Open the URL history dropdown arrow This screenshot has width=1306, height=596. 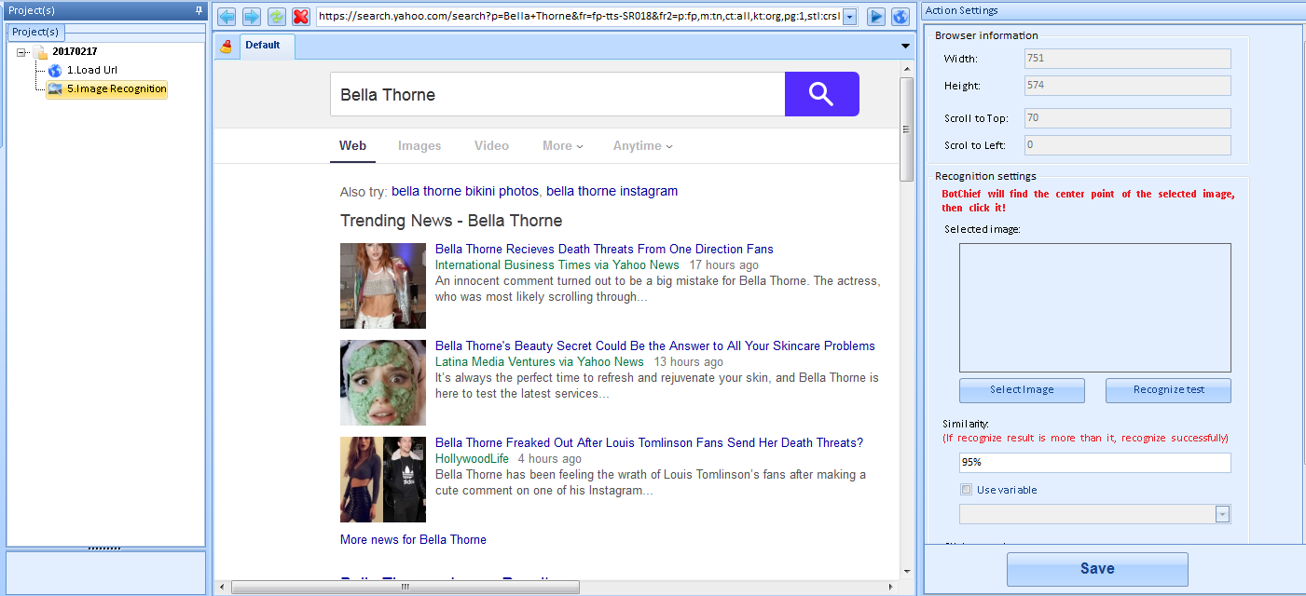849,17
